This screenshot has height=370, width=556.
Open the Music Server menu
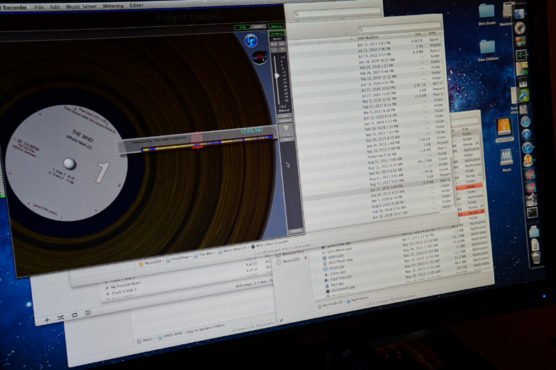click(x=81, y=6)
